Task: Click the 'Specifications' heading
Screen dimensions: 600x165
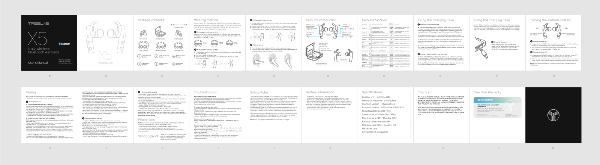Action: click(372, 92)
